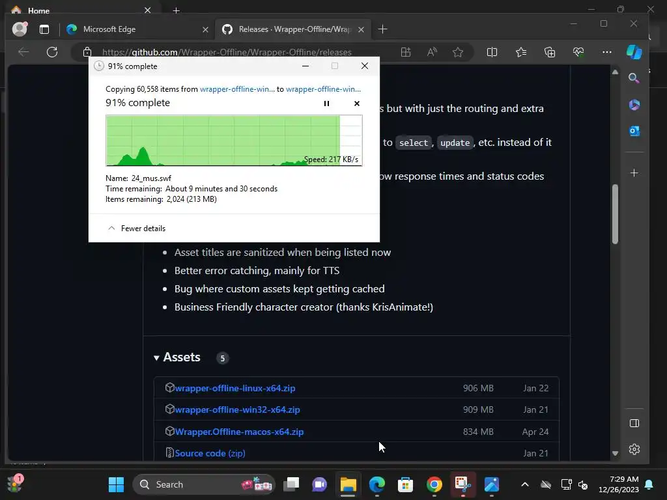Screen dimensions: 667x500
Task: Open Snipping Tool from taskbar
Action: 463,484
